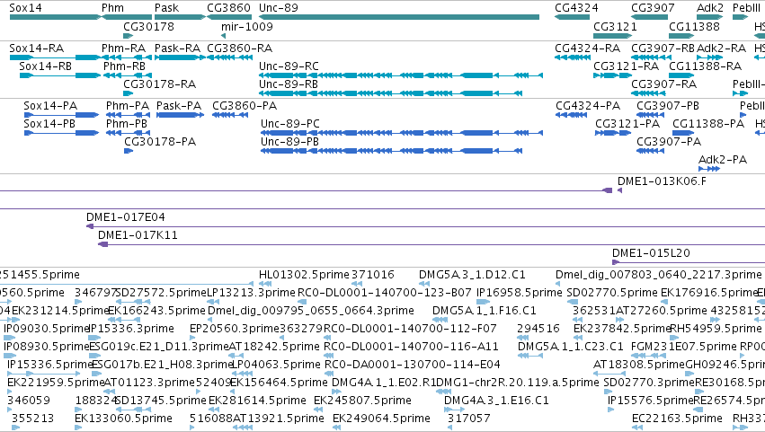Click the CG4324 gene label

point(577,8)
